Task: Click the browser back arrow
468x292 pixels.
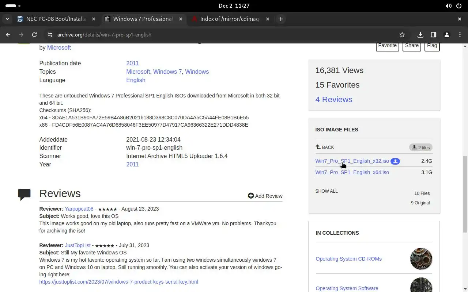Action: pyautogui.click(x=8, y=35)
